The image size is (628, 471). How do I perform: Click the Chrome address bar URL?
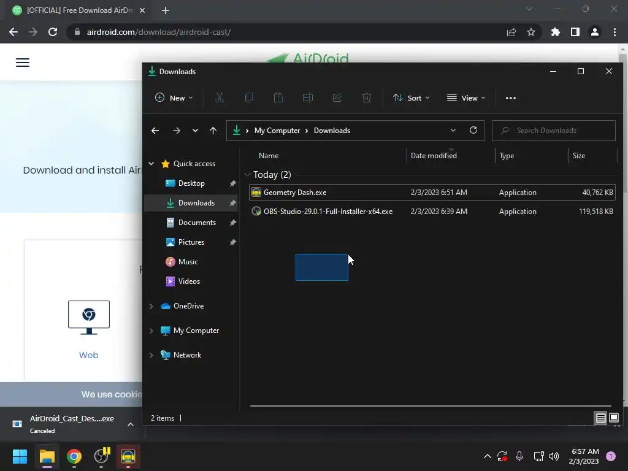[159, 32]
